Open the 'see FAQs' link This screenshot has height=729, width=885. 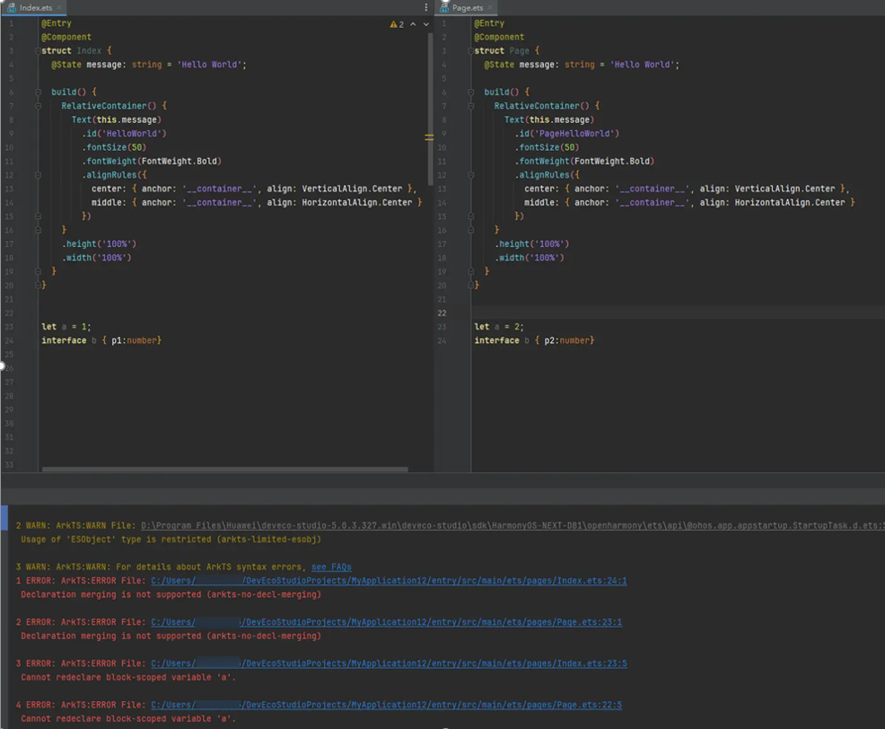click(331, 567)
